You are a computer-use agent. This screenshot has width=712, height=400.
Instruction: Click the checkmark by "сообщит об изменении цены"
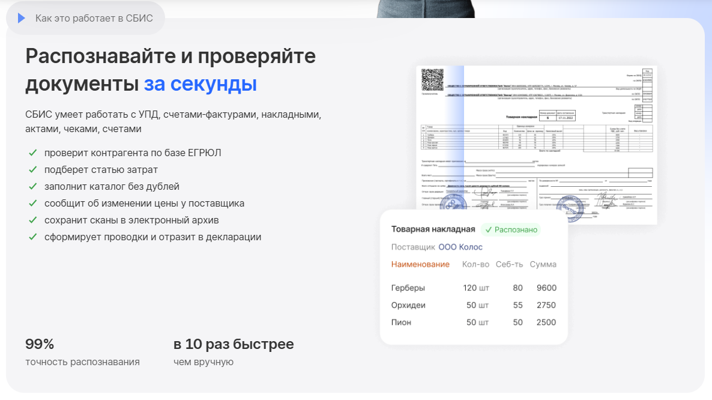coord(33,203)
